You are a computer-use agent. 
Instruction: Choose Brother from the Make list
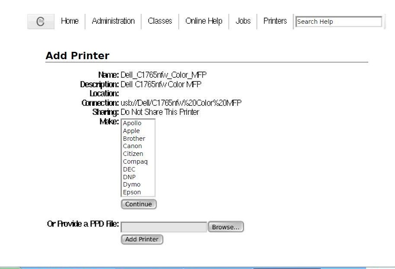click(138, 139)
